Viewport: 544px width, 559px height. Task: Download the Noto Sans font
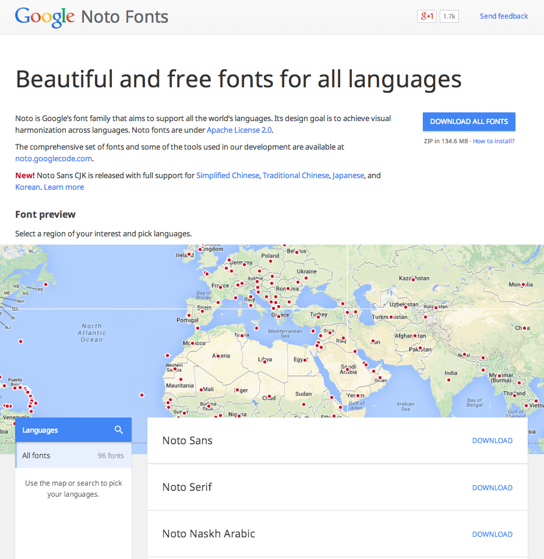tap(492, 441)
